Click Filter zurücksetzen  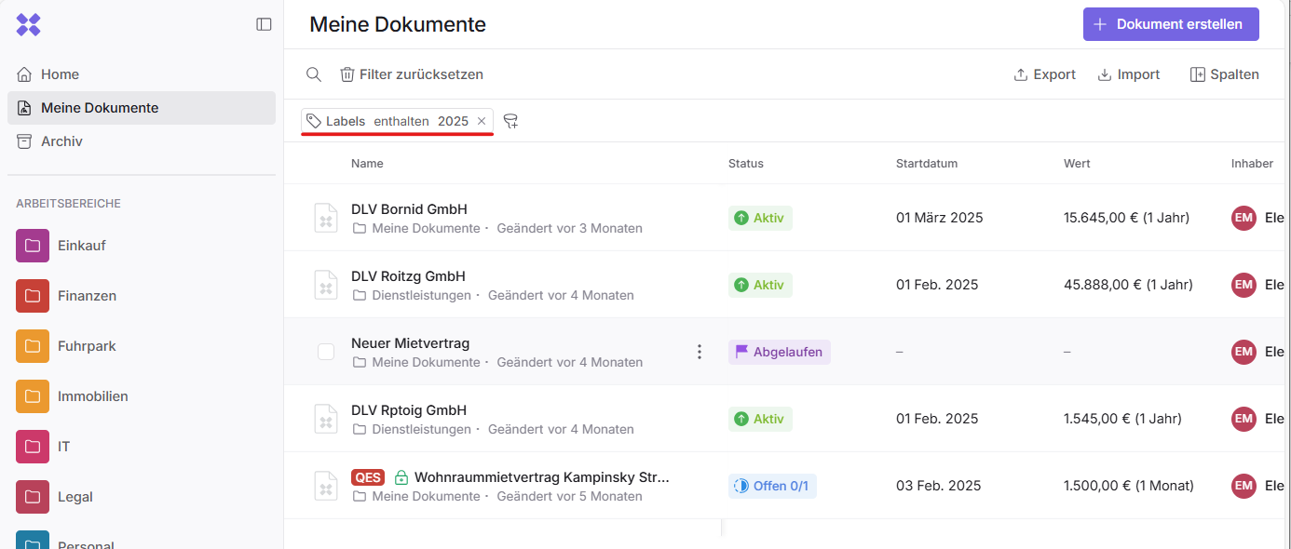tap(411, 74)
